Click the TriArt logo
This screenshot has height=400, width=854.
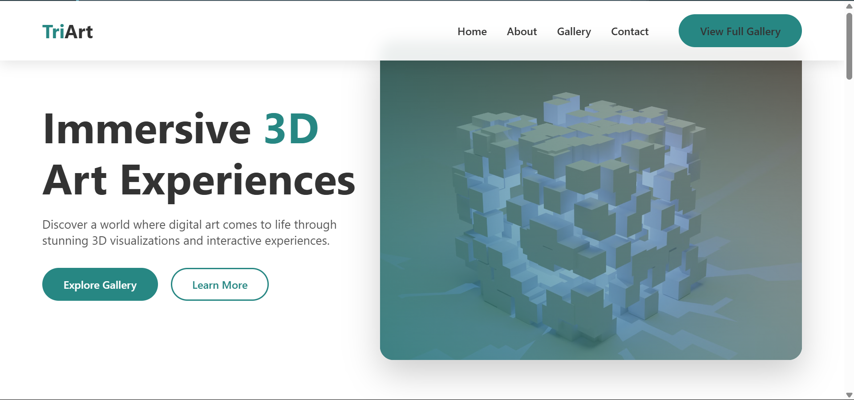click(68, 32)
